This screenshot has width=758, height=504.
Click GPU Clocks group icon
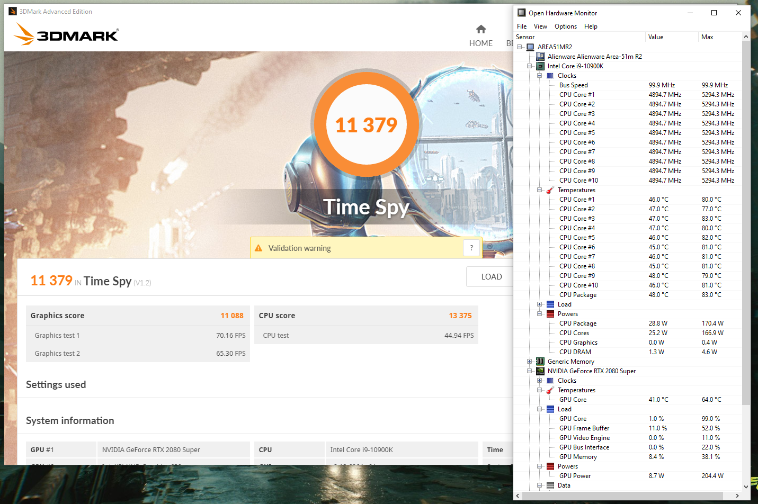tap(550, 381)
